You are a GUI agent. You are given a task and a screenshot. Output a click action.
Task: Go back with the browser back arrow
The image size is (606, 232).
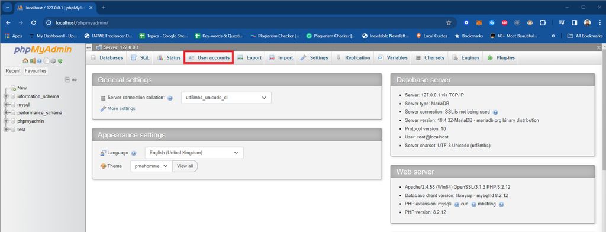coord(8,23)
